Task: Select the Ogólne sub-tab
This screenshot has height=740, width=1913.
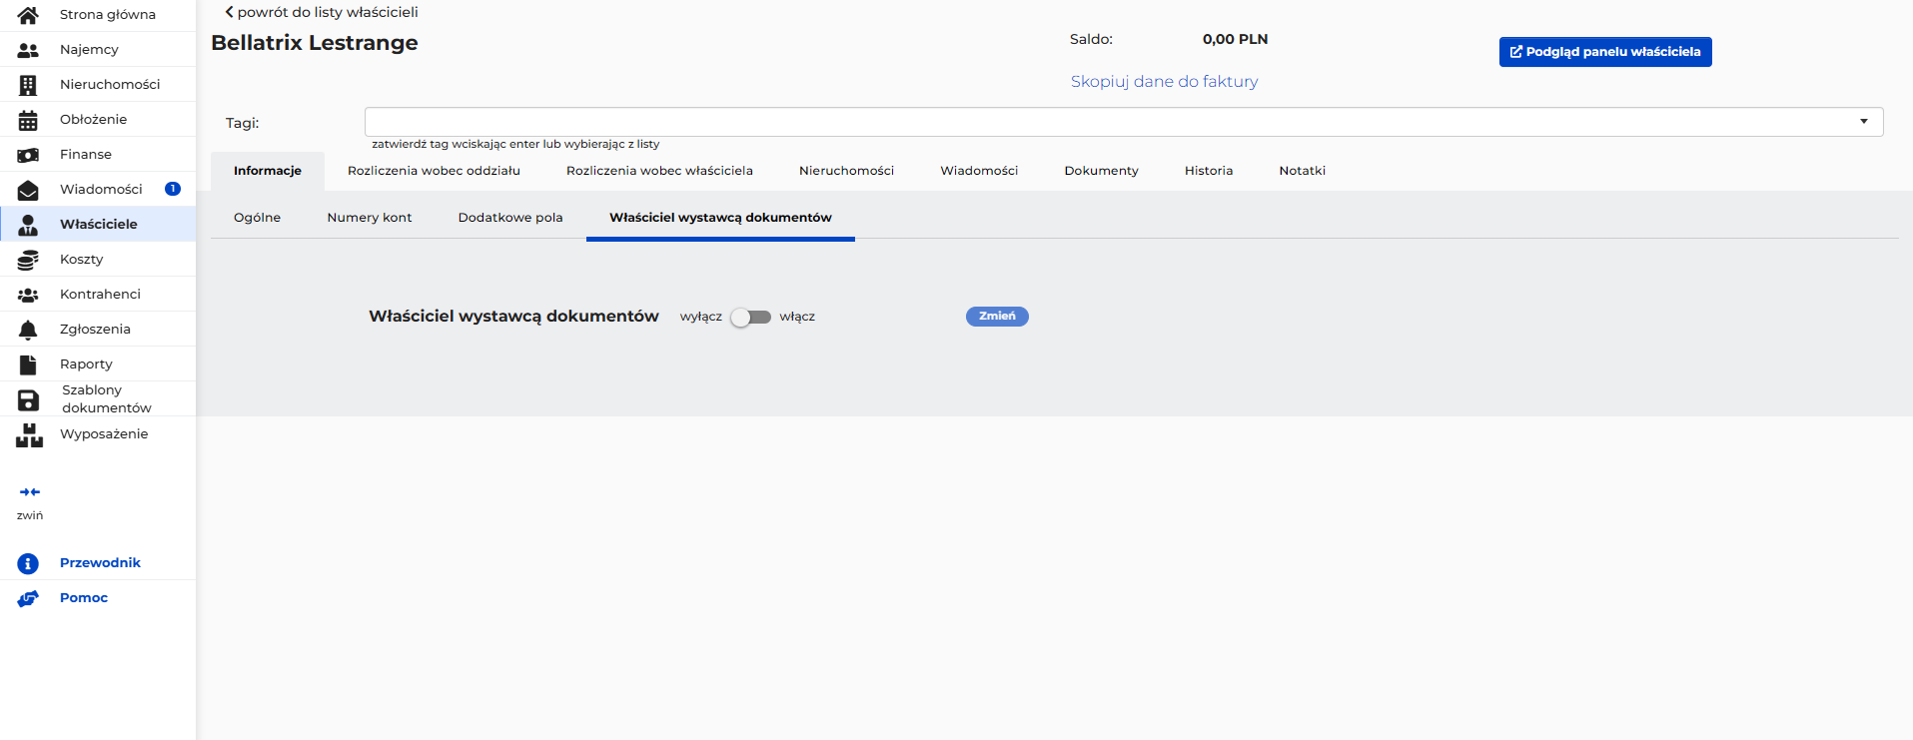Action: [x=257, y=218]
